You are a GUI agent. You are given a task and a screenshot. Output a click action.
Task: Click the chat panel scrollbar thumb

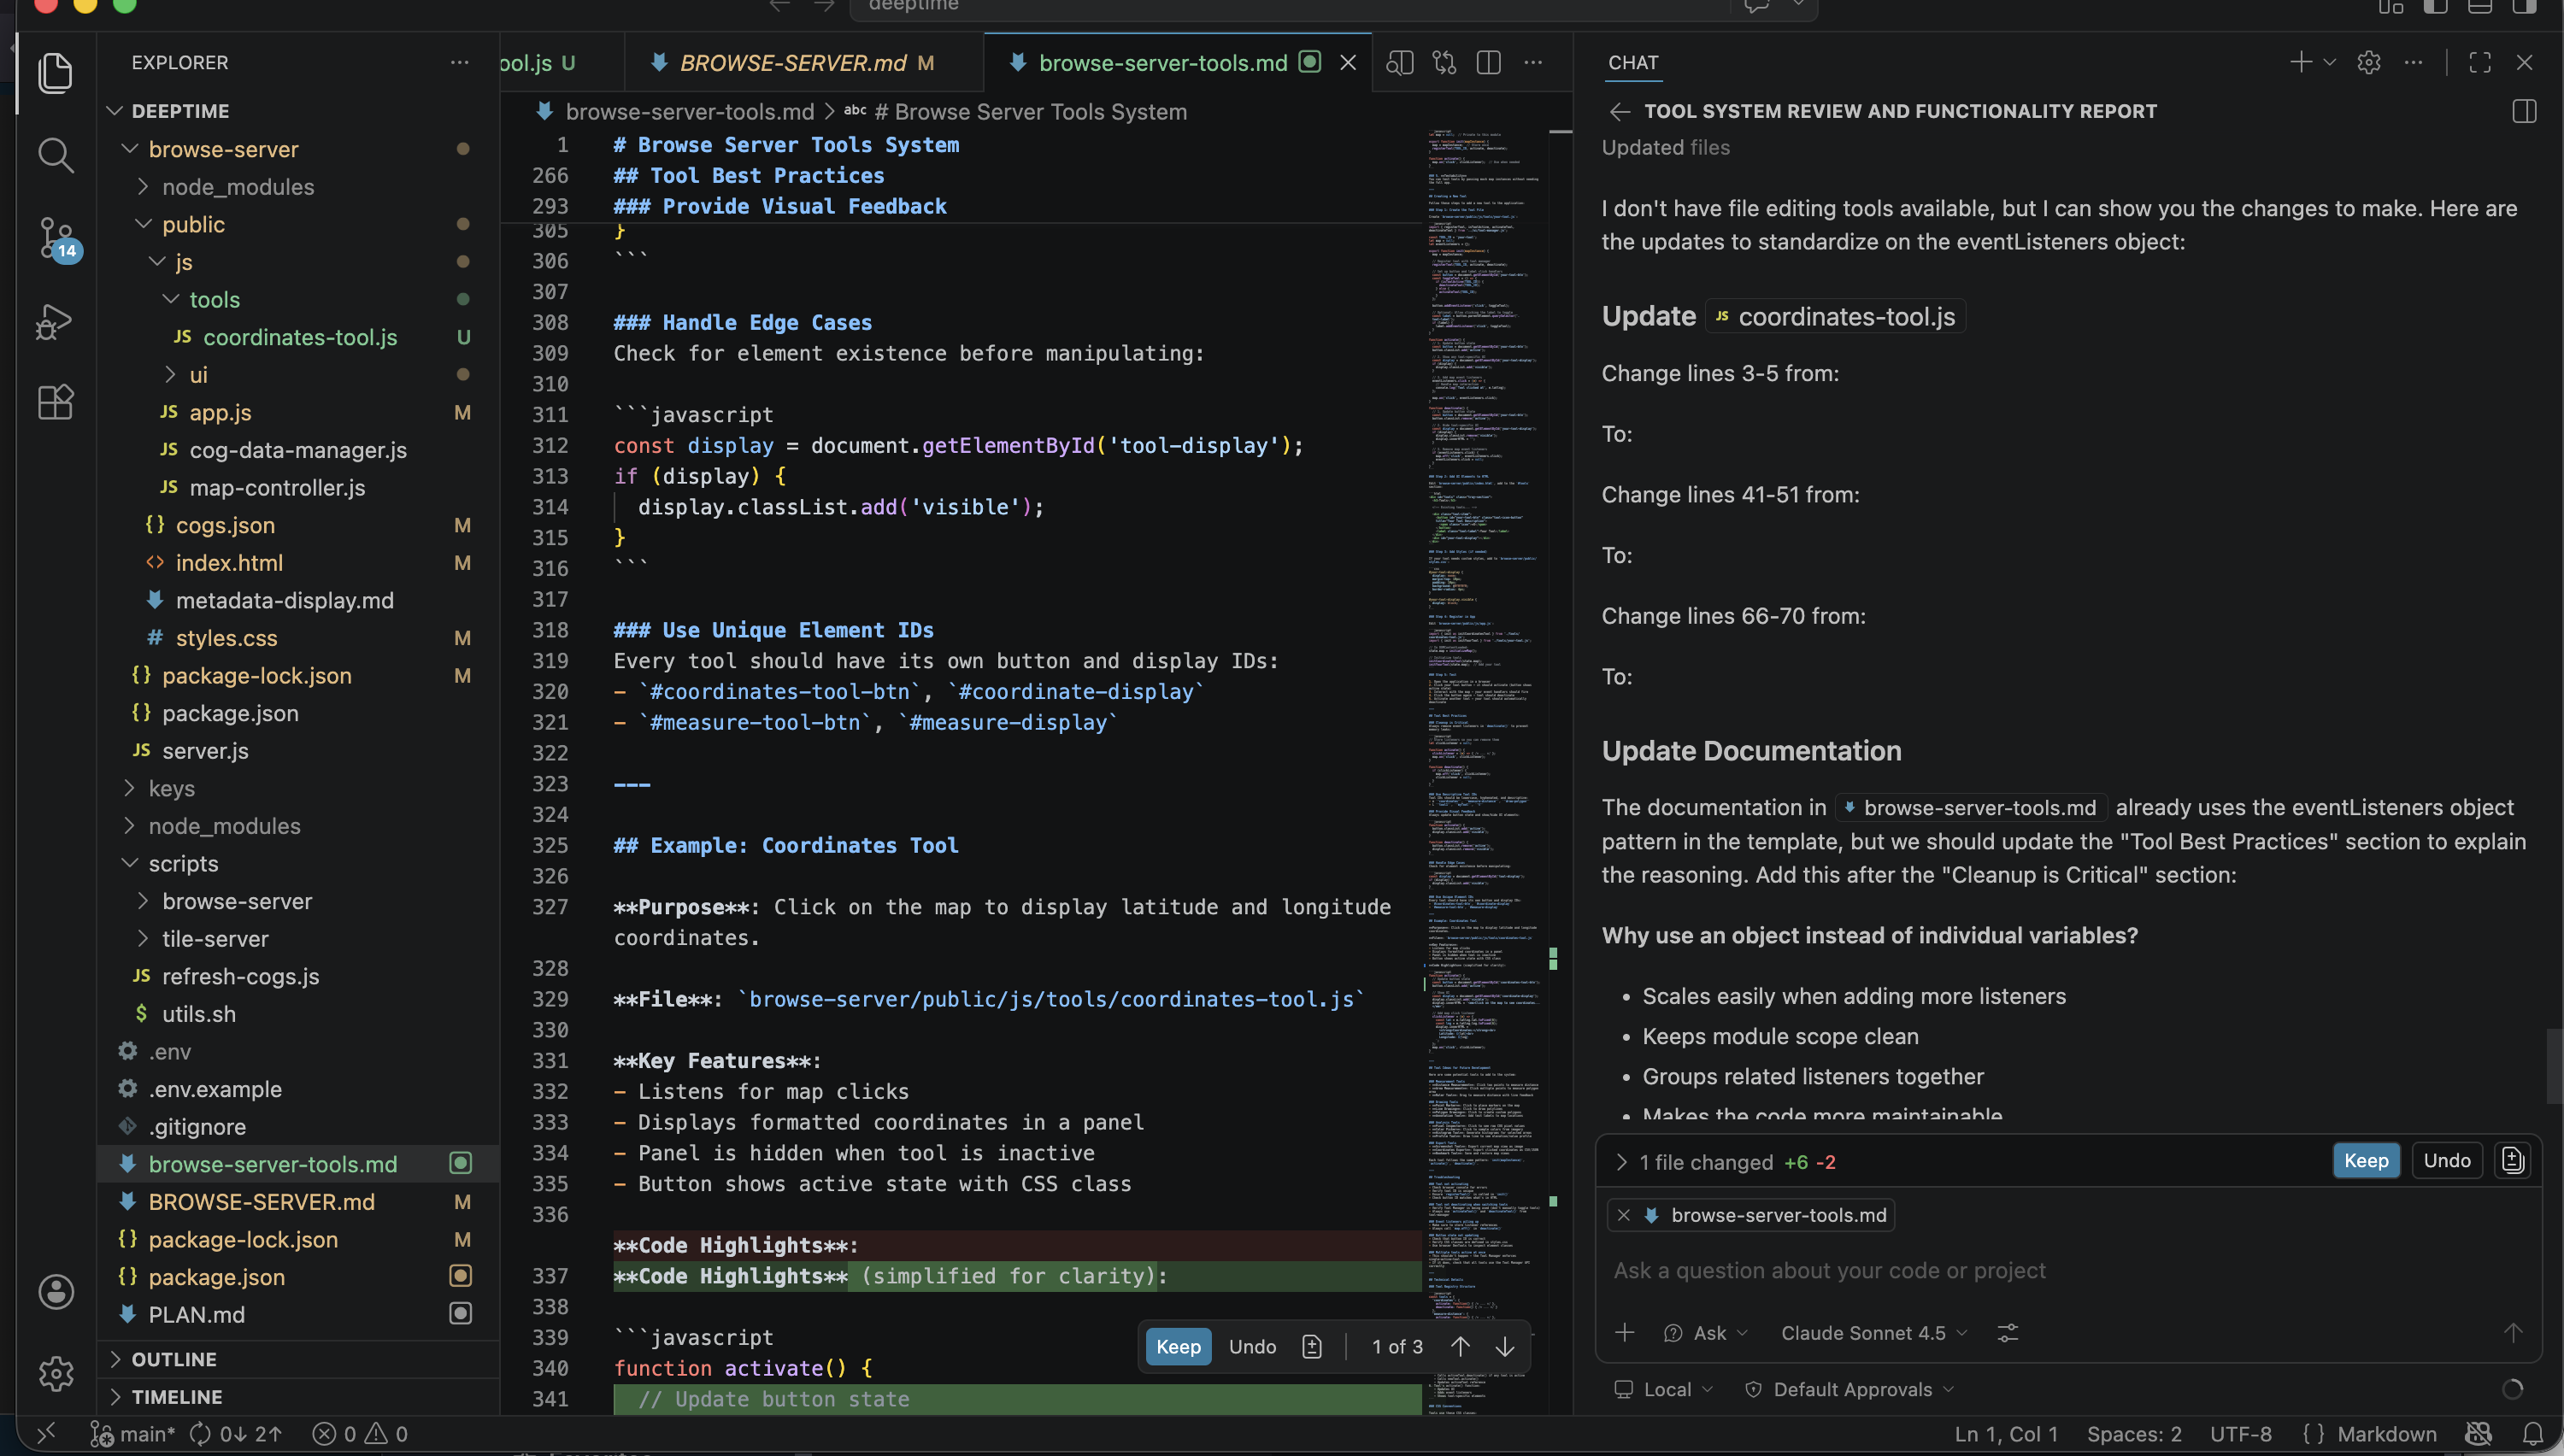coord(2553,1065)
